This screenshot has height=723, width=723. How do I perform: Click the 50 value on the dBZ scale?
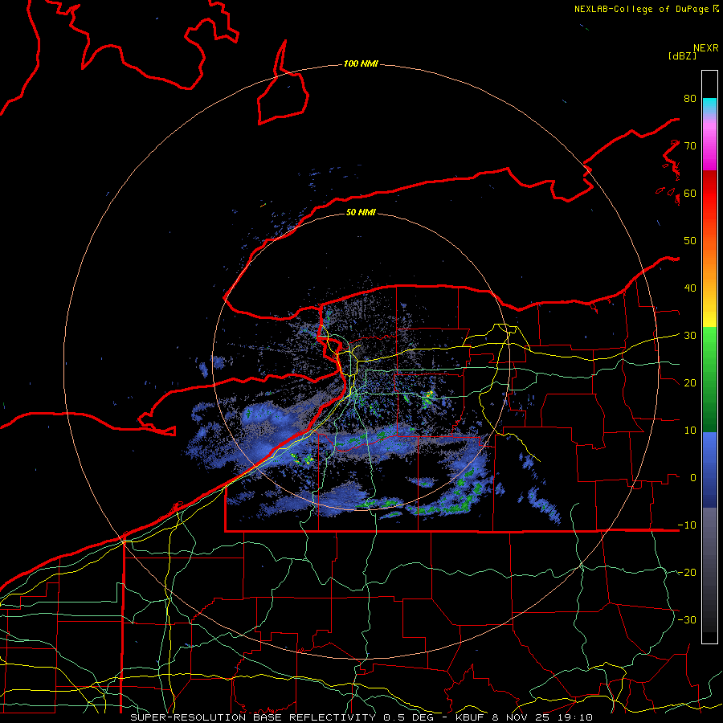[690, 241]
